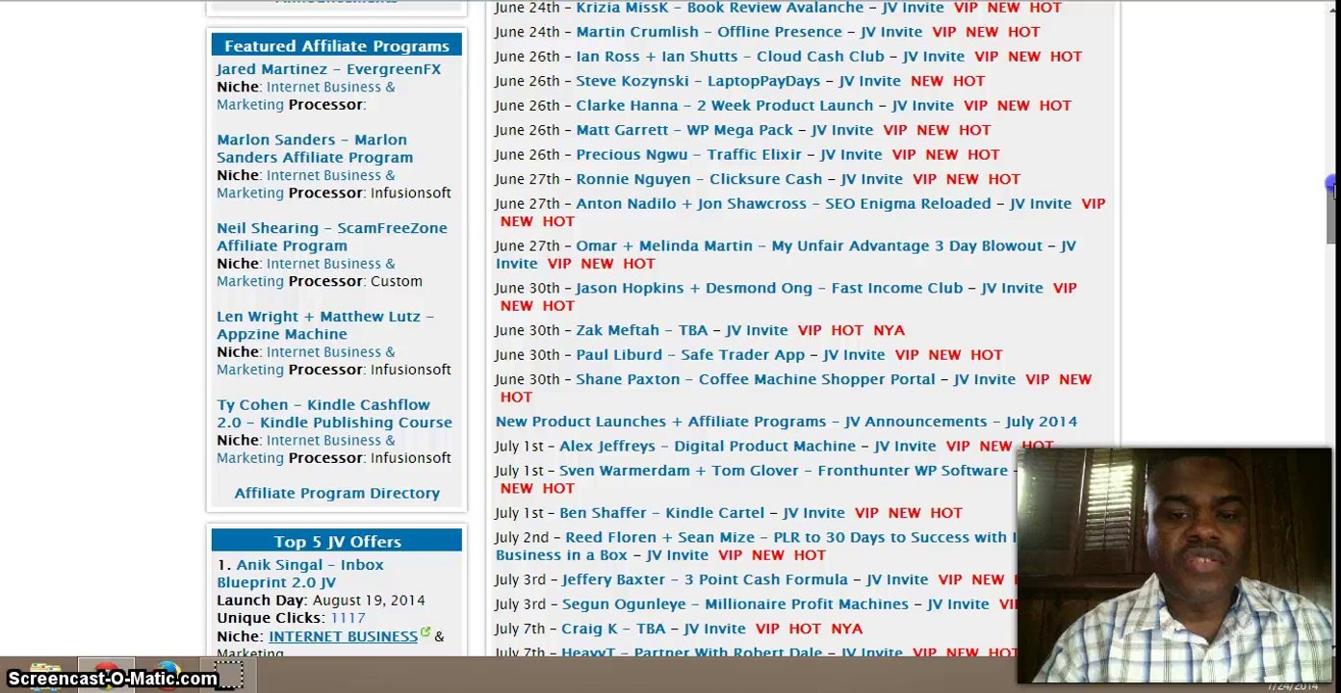Open Ian Ross + Ian Shutts Cloud Cash Club
The image size is (1341, 693).
click(x=770, y=57)
